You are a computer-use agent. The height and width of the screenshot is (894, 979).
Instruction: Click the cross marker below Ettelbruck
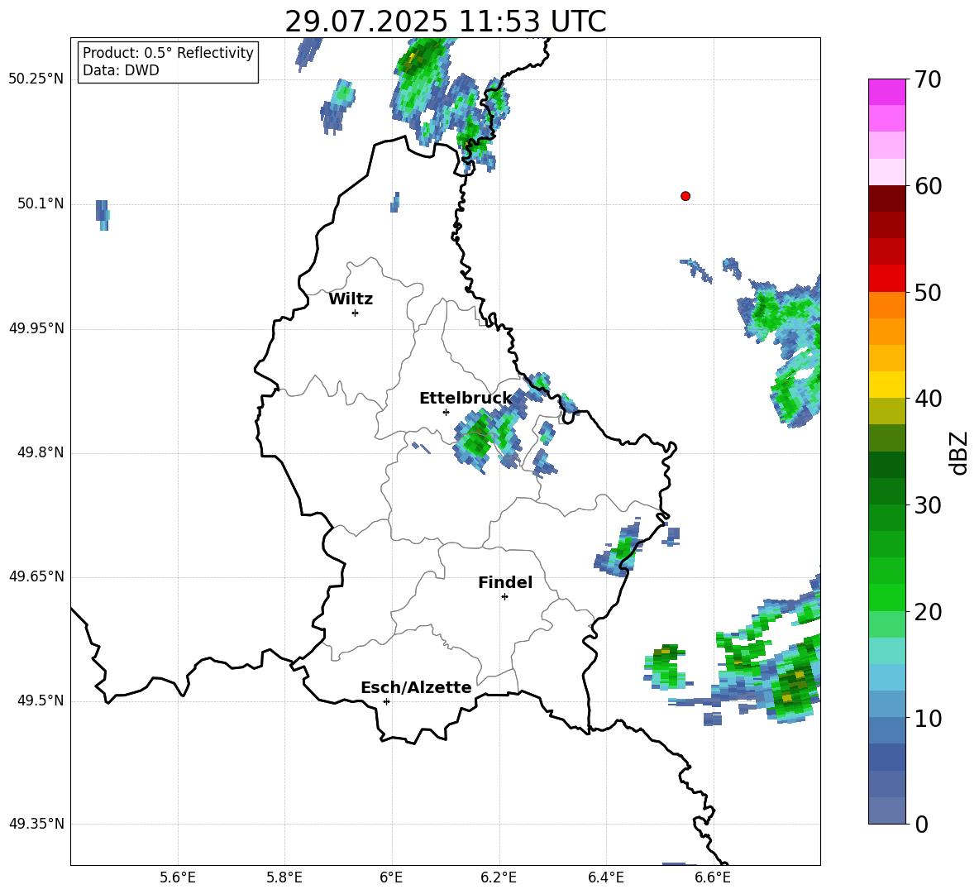click(446, 412)
